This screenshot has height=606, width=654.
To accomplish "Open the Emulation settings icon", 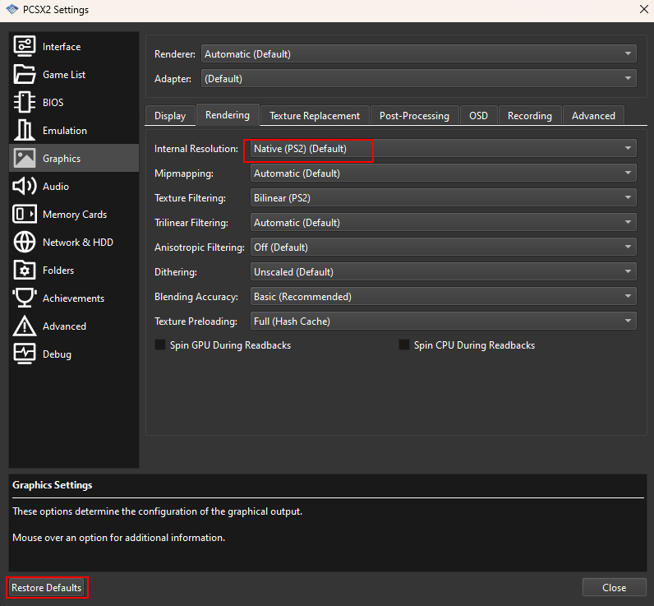I will [25, 130].
